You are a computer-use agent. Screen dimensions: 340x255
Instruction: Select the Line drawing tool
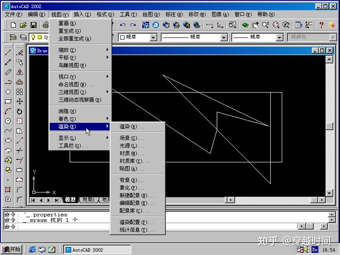pos(8,51)
